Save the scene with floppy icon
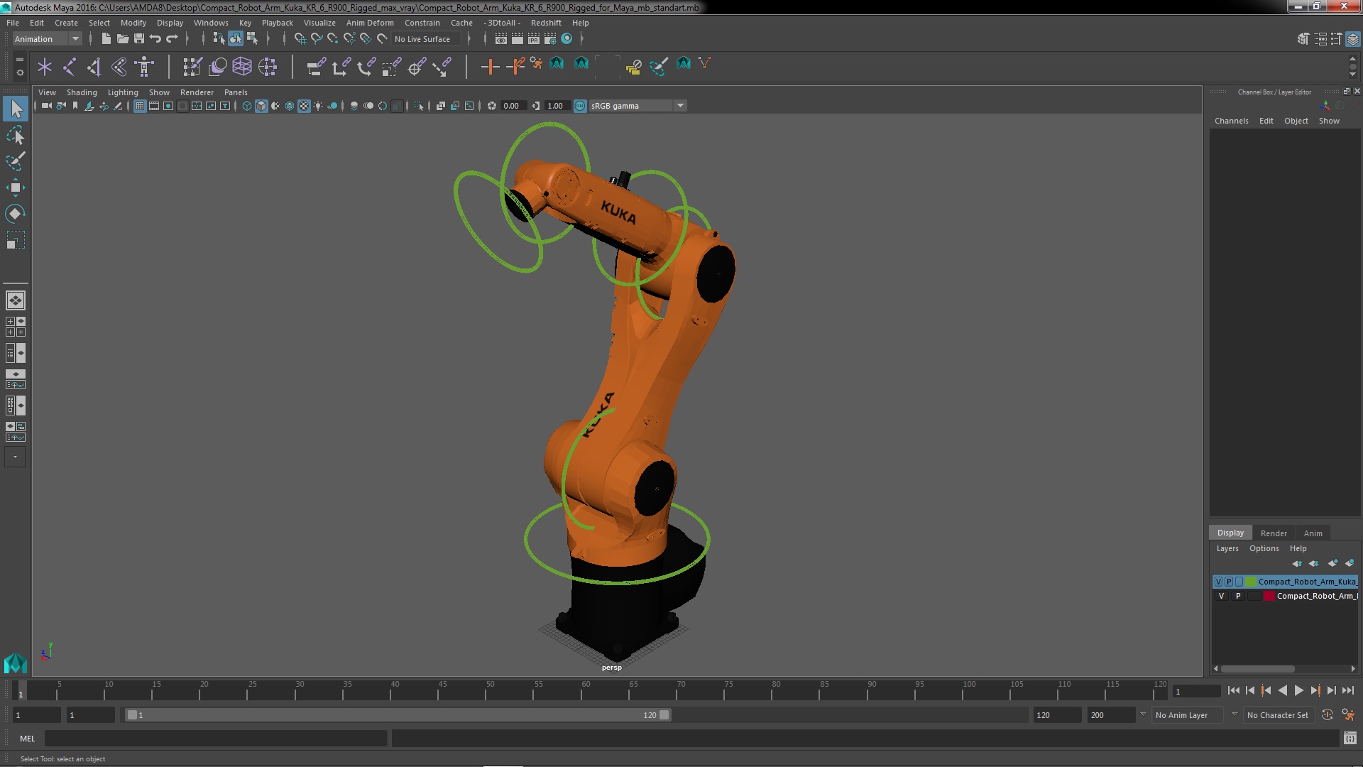Viewport: 1363px width, 767px height. [x=139, y=39]
